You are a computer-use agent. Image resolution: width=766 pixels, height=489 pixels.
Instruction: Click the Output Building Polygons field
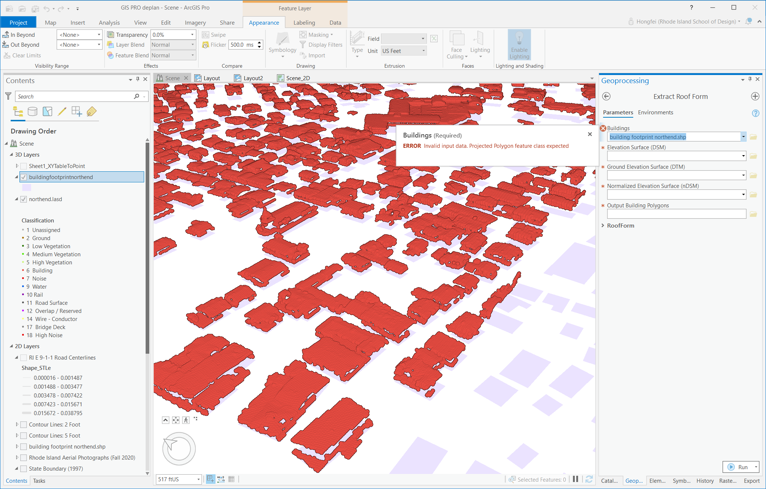tap(676, 214)
